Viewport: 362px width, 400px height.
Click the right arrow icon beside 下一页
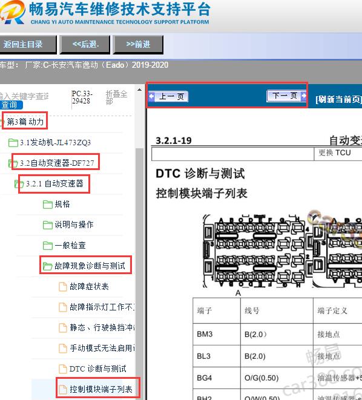(x=303, y=96)
